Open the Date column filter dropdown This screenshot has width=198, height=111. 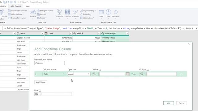(x=71, y=33)
